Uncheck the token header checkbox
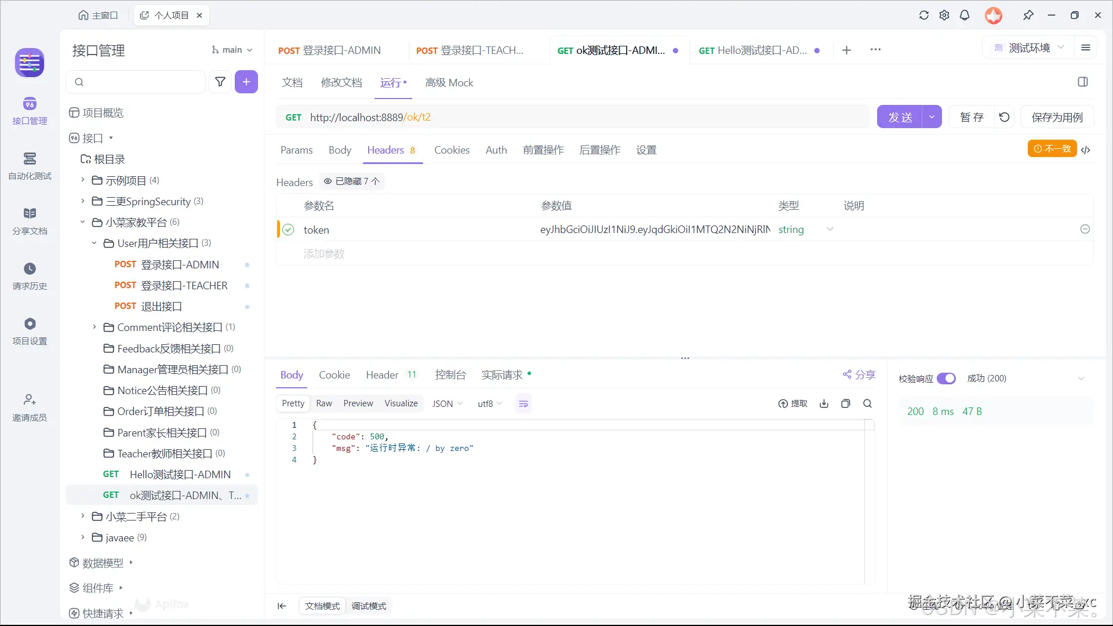This screenshot has height=626, width=1113. [x=288, y=230]
